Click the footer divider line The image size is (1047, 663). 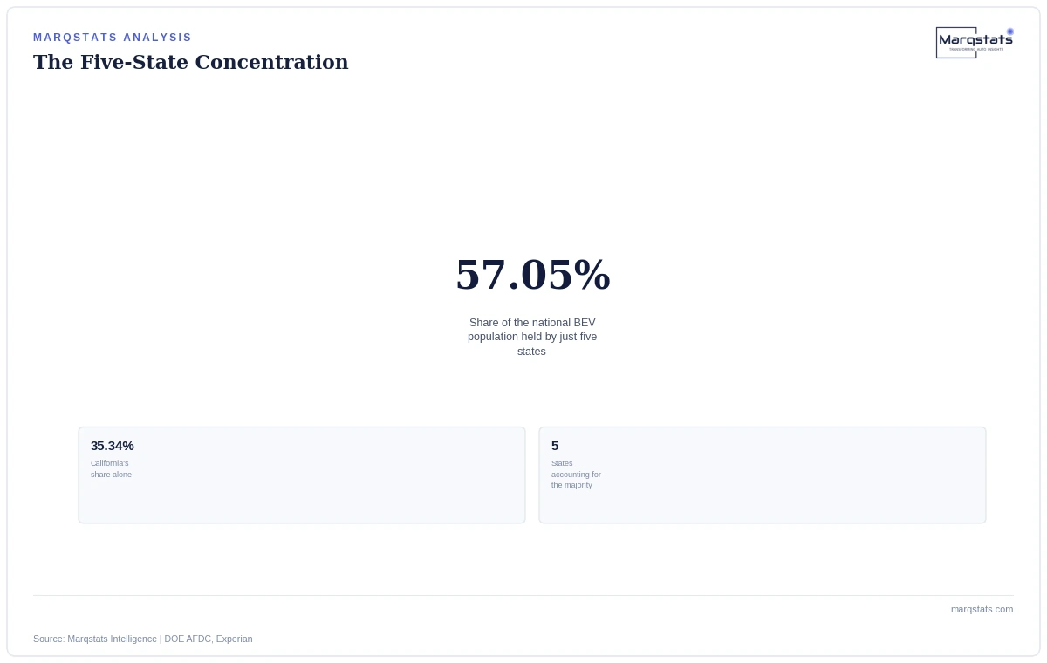[523, 595]
